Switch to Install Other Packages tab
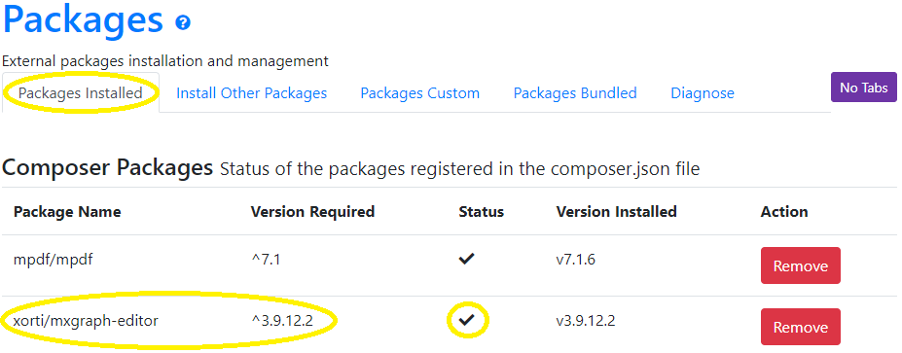This screenshot has width=902, height=353. [x=251, y=93]
